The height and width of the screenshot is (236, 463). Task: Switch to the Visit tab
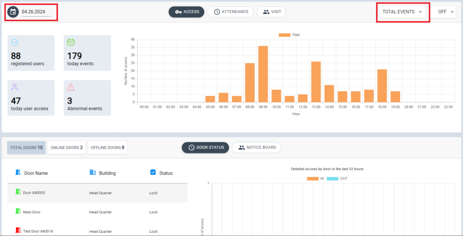(271, 12)
